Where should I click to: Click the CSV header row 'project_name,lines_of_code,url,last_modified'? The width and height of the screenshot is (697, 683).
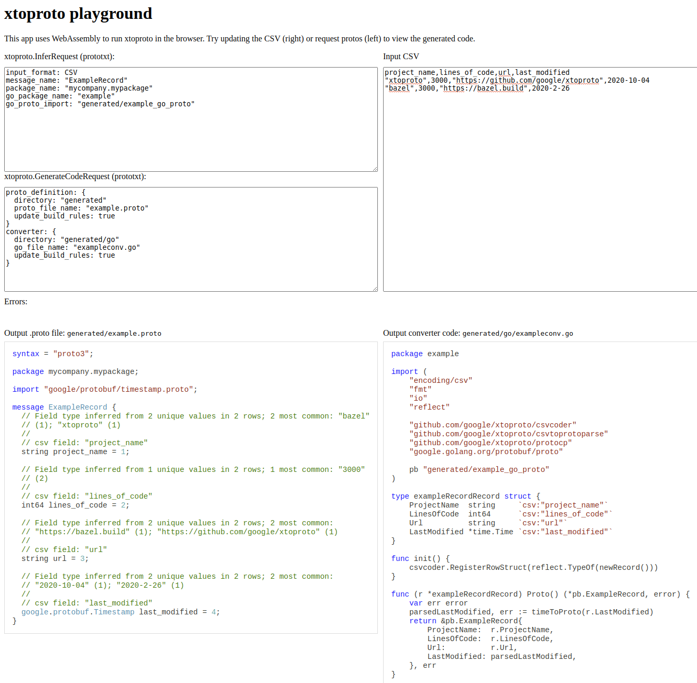(477, 72)
